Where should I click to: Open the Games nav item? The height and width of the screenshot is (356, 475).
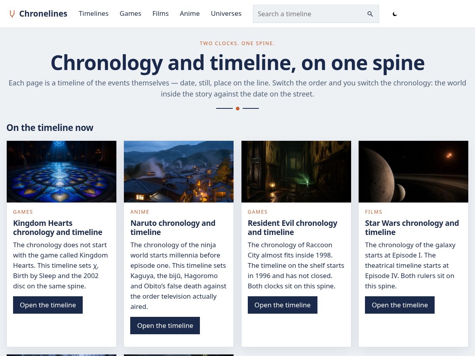click(130, 13)
